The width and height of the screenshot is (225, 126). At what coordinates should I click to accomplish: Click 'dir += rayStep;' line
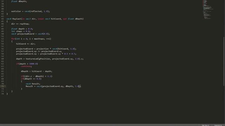click(x=20, y=24)
